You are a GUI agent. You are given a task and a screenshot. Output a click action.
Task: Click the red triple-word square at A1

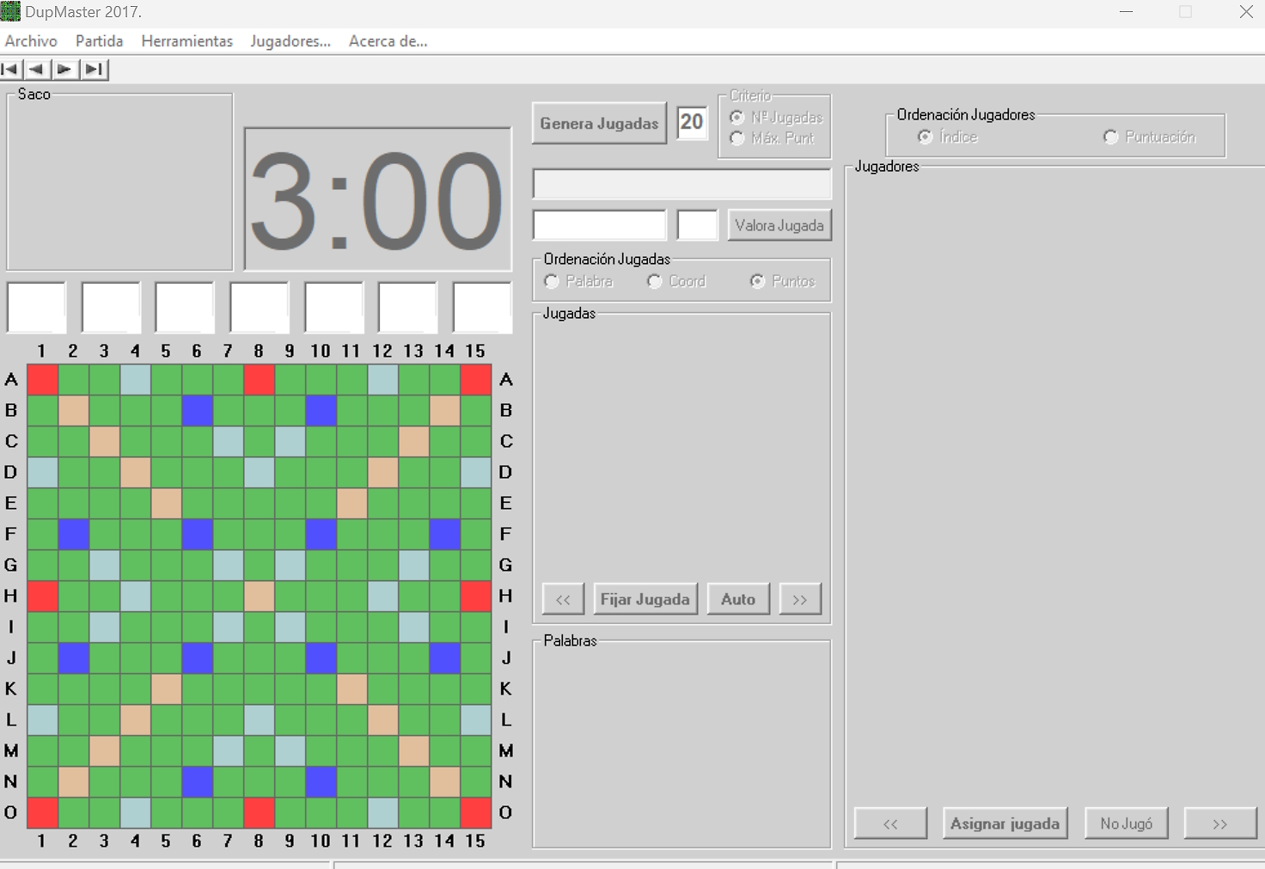43,379
